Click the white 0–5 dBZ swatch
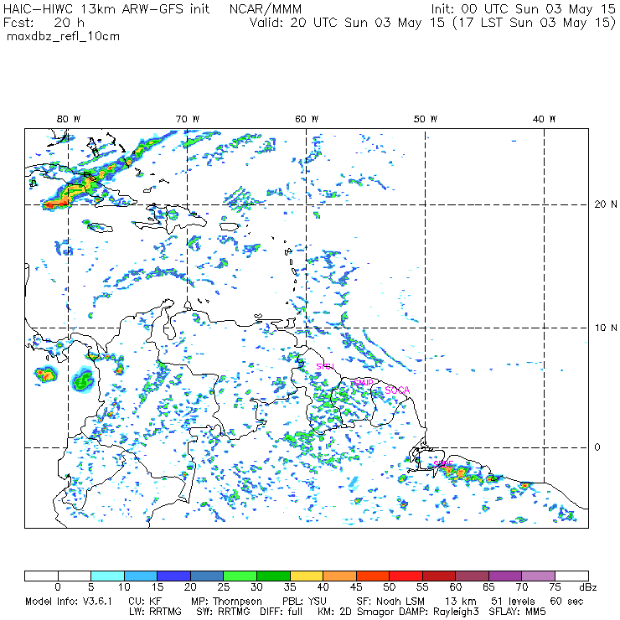The height and width of the screenshot is (620, 620). (x=75, y=576)
